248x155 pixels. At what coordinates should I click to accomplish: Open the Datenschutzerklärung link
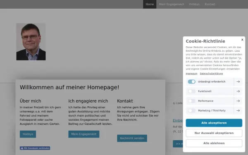point(211,74)
